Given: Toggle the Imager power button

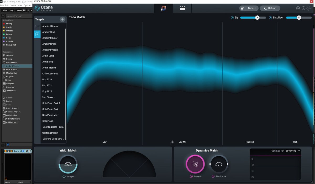Looking at the screenshot, I should click(x=64, y=176).
